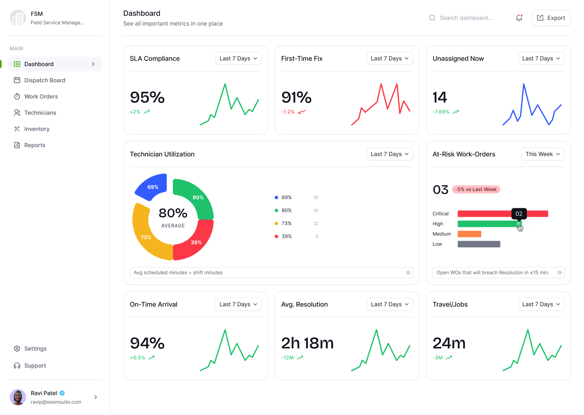Screen dimensions: 584x415
Task: Click the -5% vs Last Week badge
Action: click(x=476, y=189)
